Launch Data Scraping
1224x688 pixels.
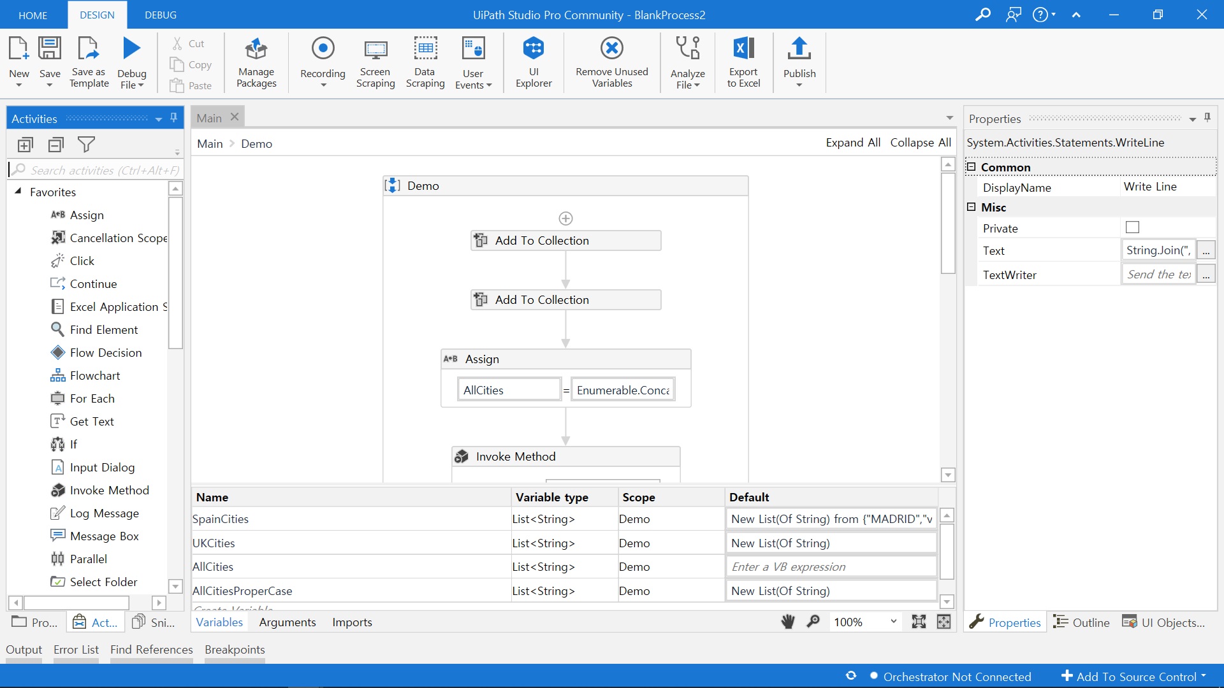click(425, 62)
